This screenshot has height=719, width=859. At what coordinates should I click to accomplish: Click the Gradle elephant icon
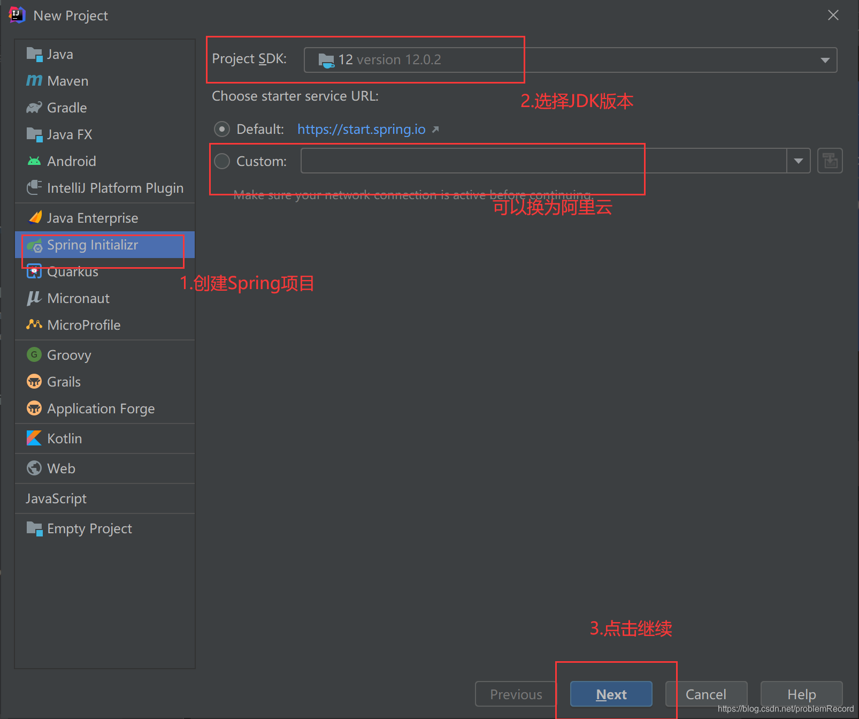[34, 108]
